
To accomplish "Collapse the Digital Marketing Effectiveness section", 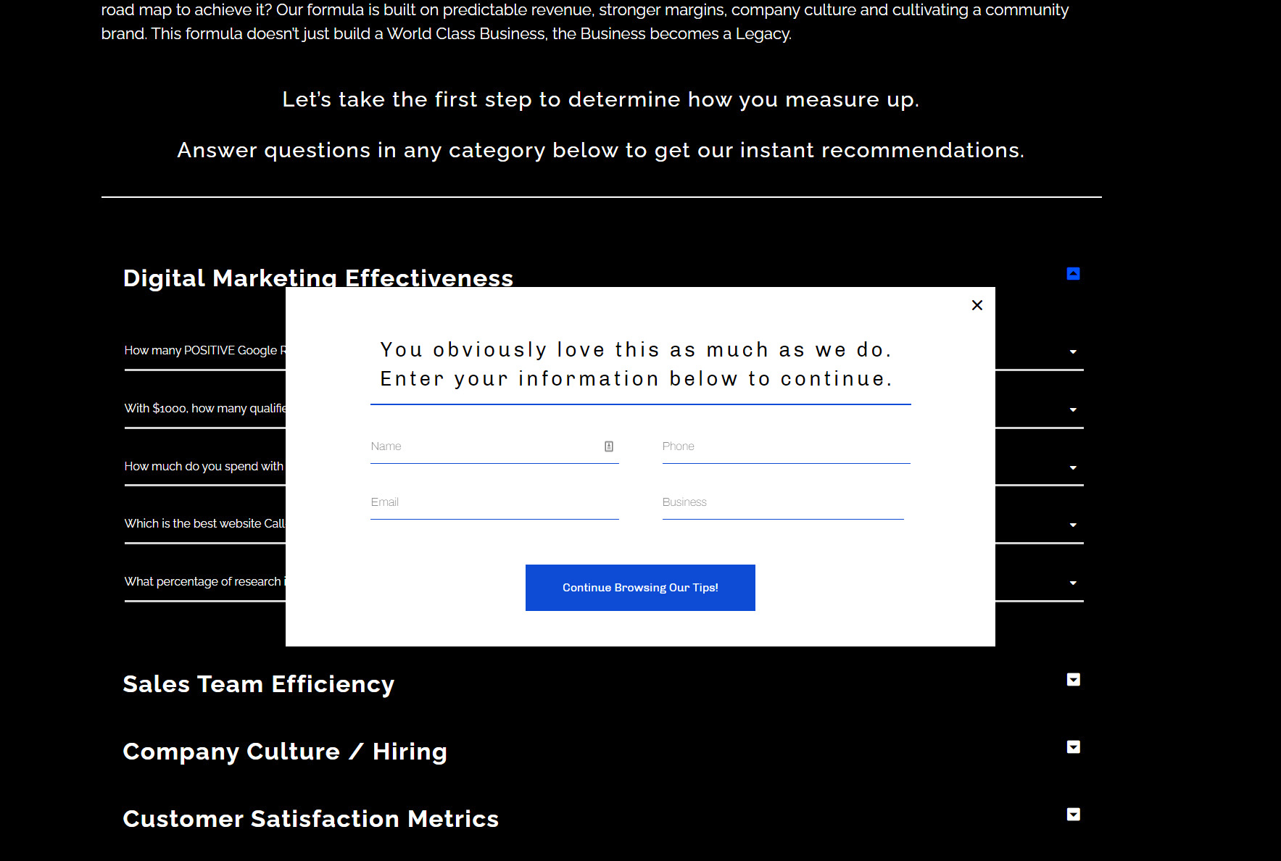I will (x=1072, y=274).
